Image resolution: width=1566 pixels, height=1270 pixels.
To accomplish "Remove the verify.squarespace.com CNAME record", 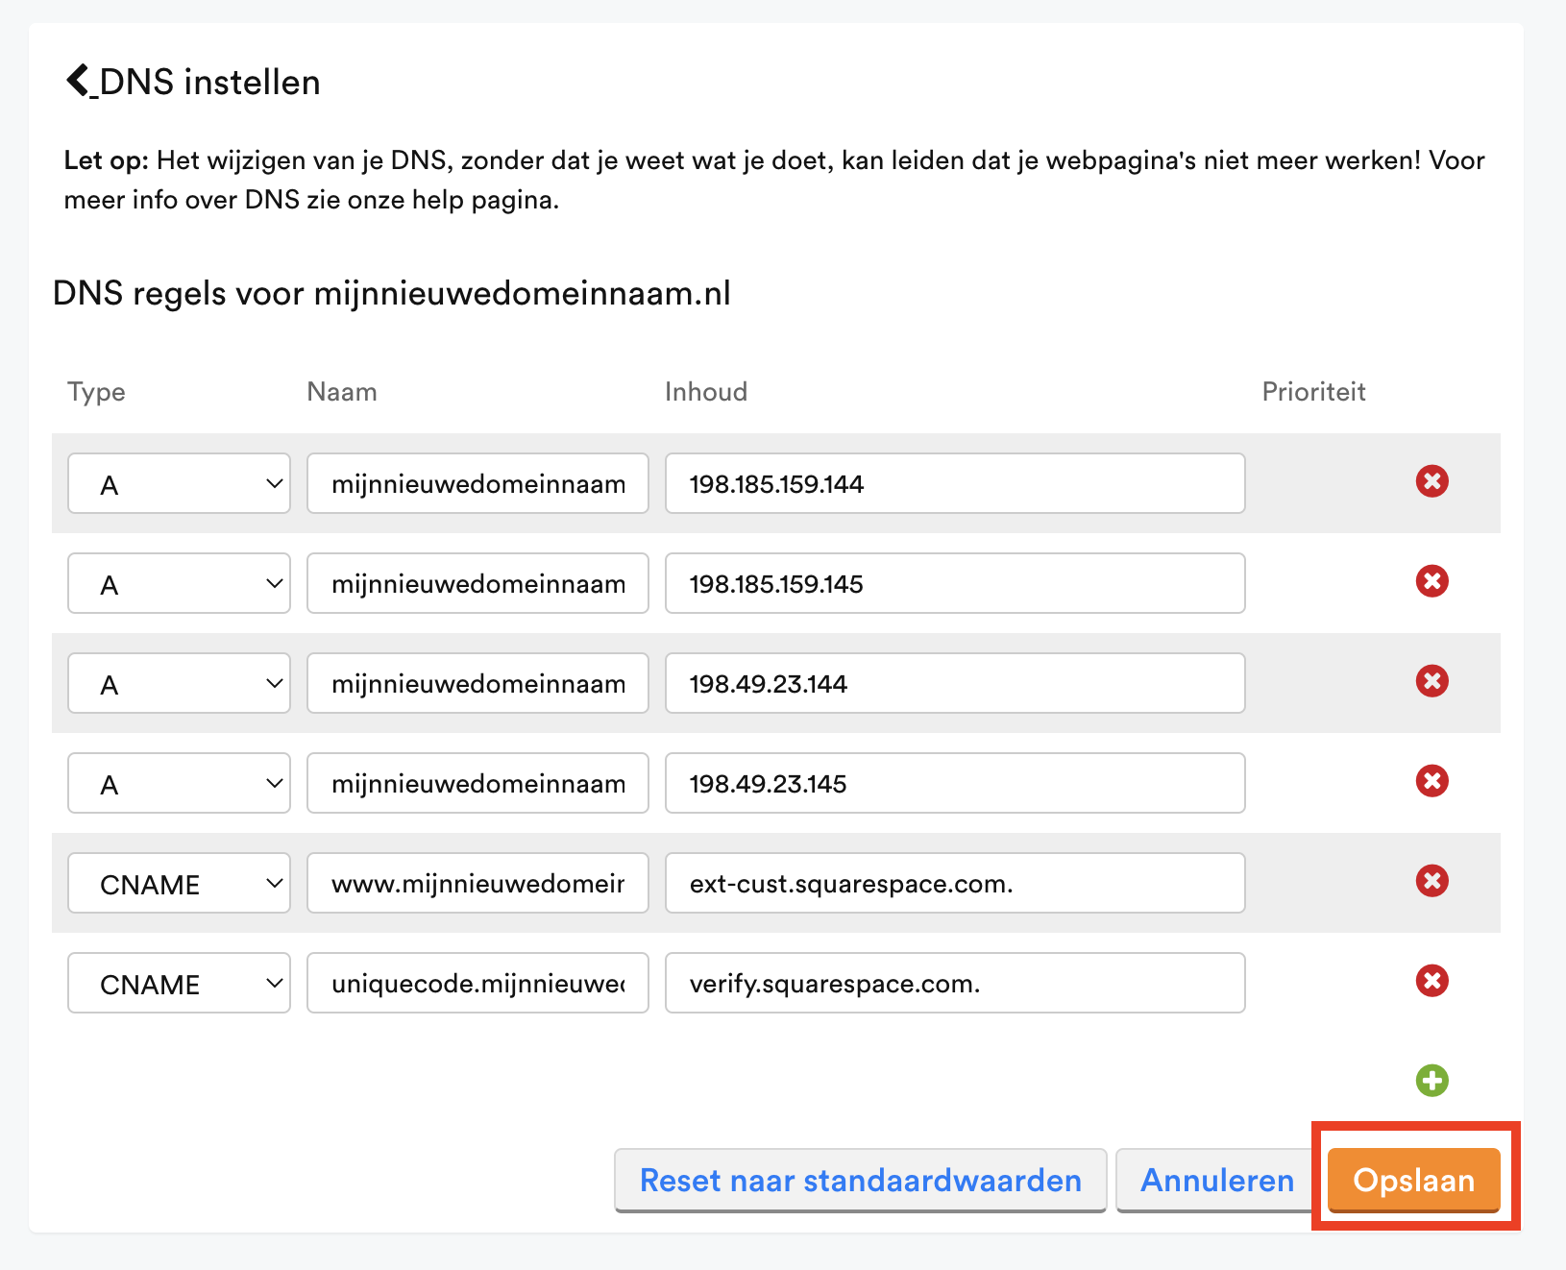I will click(1431, 981).
